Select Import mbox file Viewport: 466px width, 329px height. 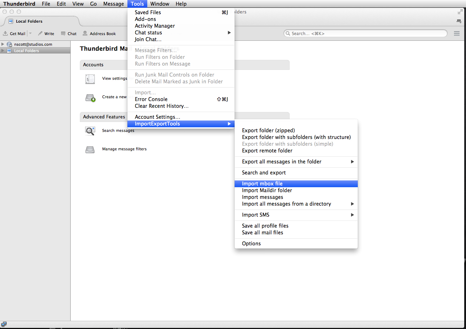pyautogui.click(x=296, y=184)
